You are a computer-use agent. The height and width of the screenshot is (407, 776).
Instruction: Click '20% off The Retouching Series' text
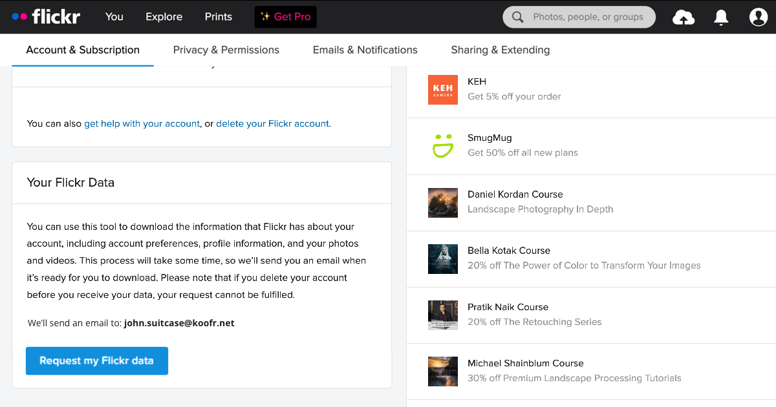535,322
